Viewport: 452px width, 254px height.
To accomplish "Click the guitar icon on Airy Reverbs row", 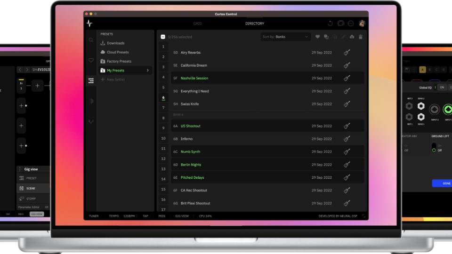I will (347, 53).
